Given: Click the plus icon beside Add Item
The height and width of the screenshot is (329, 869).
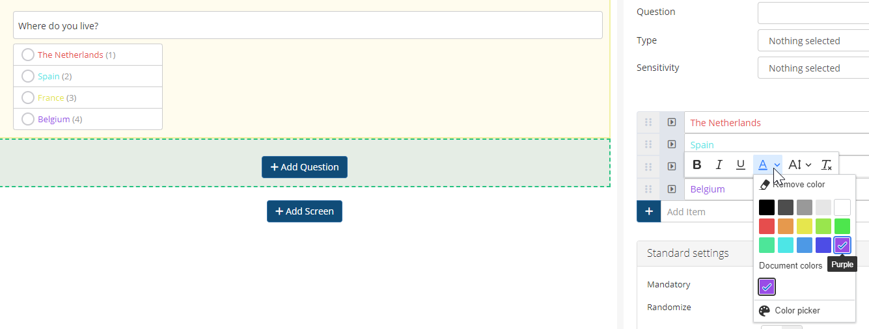Looking at the screenshot, I should click(x=649, y=211).
